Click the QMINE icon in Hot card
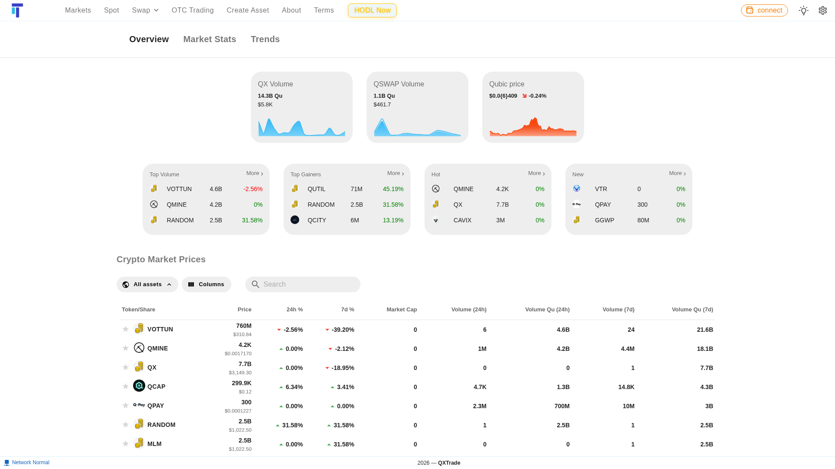 point(436,188)
